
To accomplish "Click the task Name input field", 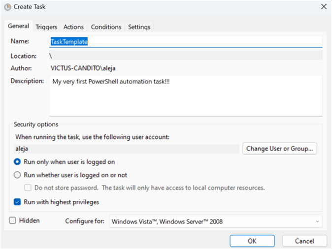I will pos(186,42).
